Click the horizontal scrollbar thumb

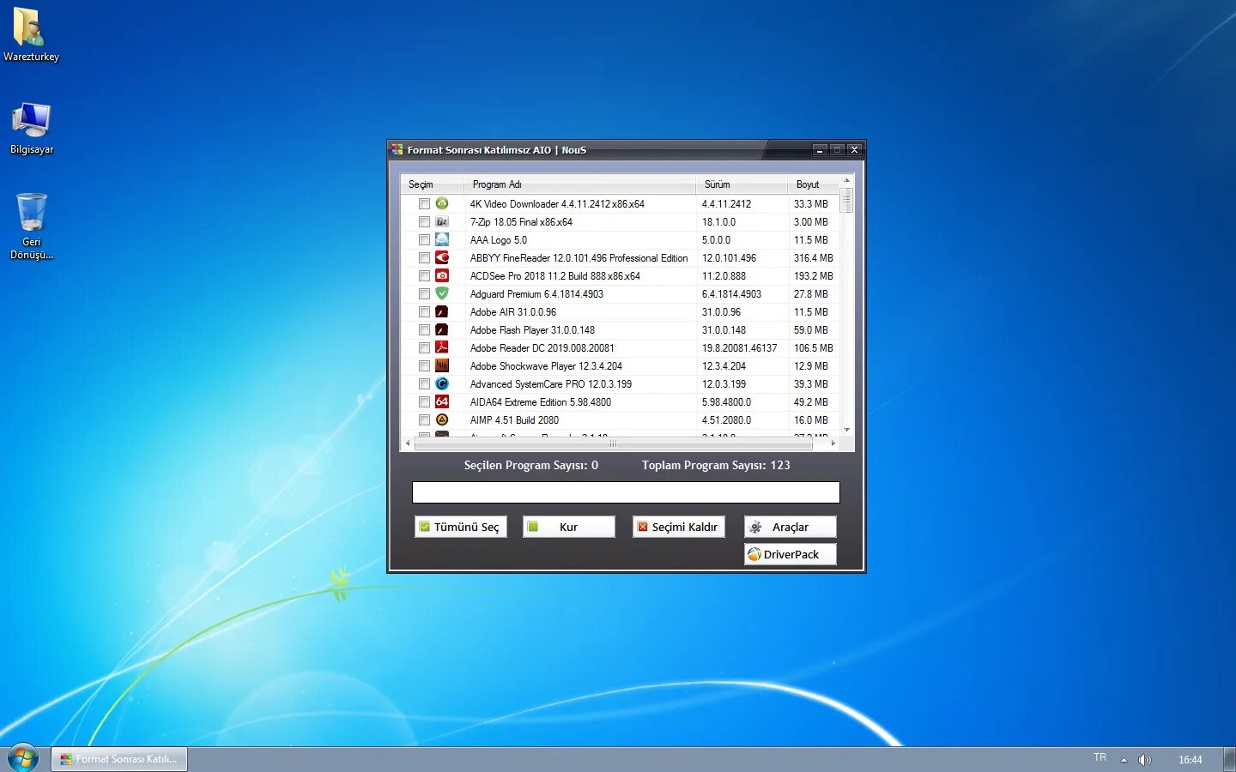(x=612, y=443)
